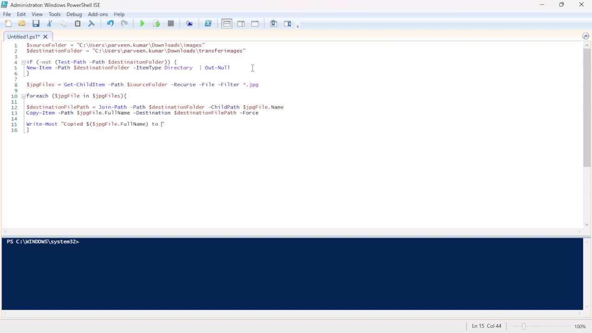Click line number 16 in the gutter
This screenshot has width=592, height=333.
tap(14, 130)
